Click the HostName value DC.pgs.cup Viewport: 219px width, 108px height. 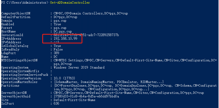63,31
